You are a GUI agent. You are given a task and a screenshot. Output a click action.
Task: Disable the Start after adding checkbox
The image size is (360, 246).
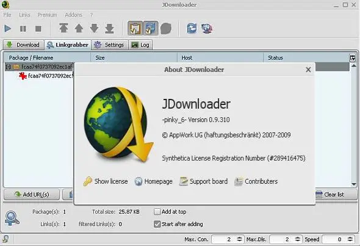(157, 224)
